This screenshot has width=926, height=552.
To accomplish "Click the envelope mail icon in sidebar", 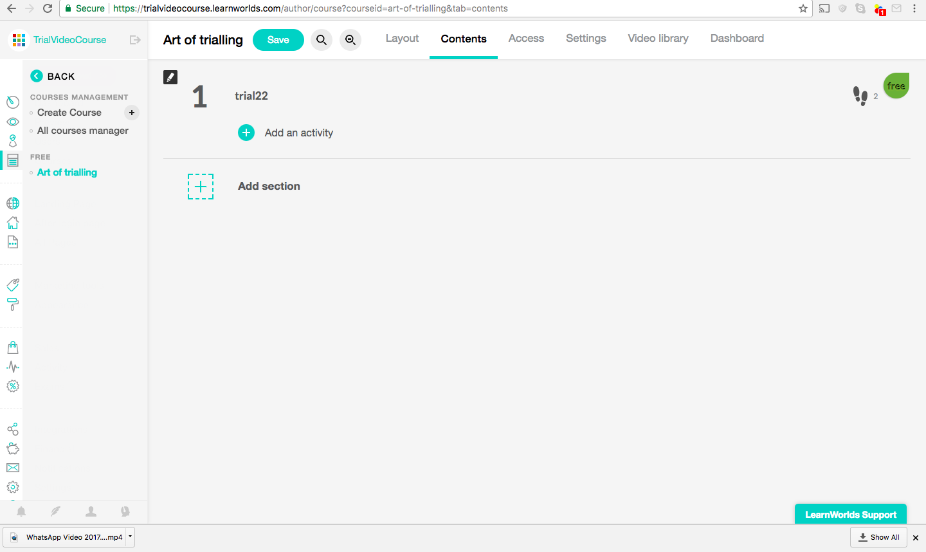I will [13, 468].
